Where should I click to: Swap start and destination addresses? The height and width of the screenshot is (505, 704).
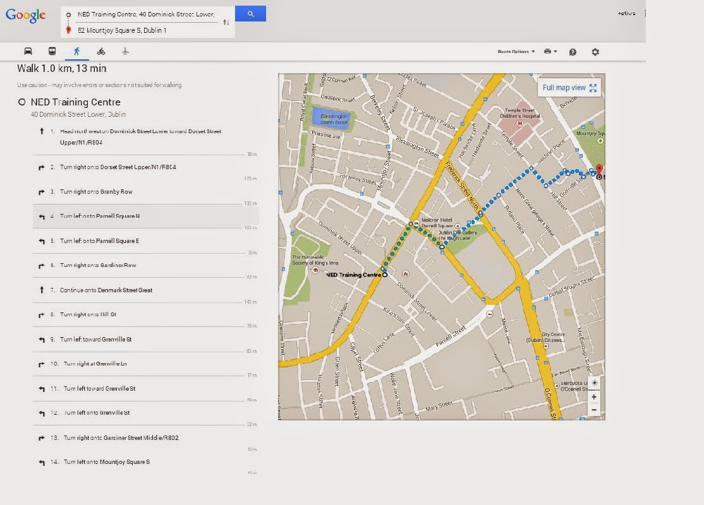coord(226,22)
